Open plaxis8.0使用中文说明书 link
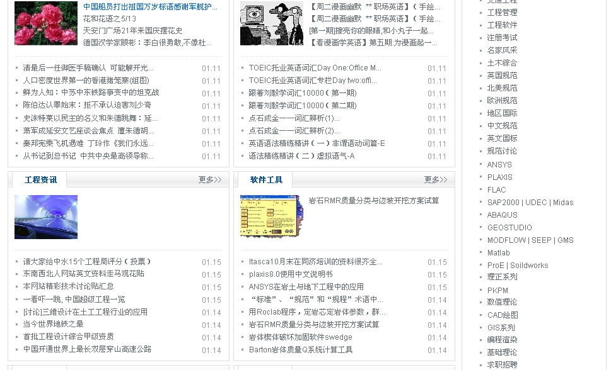The height and width of the screenshot is (370, 611). 291,274
